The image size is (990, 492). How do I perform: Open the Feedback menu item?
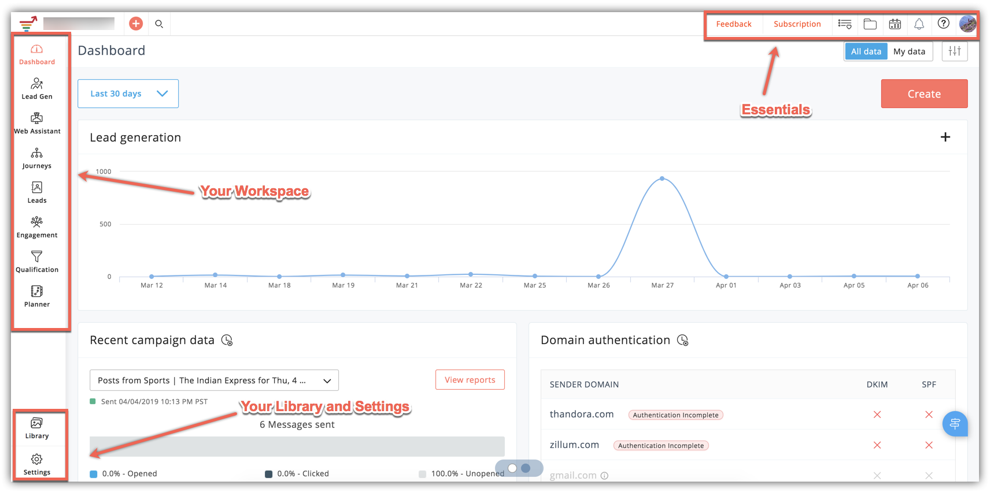click(x=734, y=24)
